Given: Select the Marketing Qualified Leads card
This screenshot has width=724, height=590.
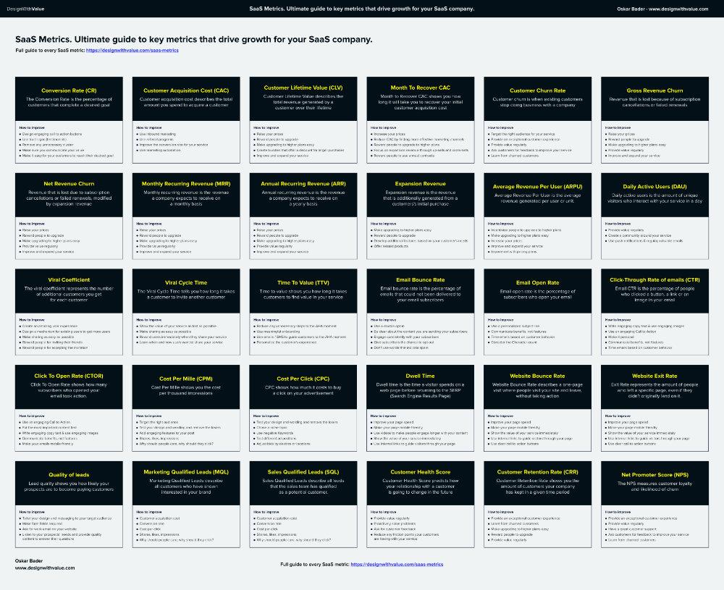Looking at the screenshot, I should click(185, 470).
